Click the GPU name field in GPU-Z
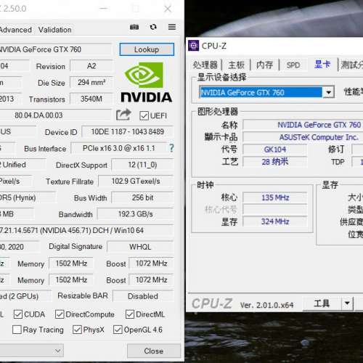 click(x=55, y=49)
